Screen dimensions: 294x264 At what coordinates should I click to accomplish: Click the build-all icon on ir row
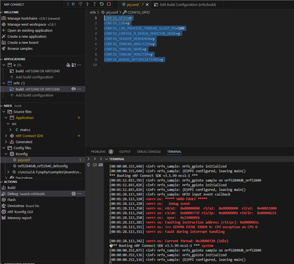(68, 65)
